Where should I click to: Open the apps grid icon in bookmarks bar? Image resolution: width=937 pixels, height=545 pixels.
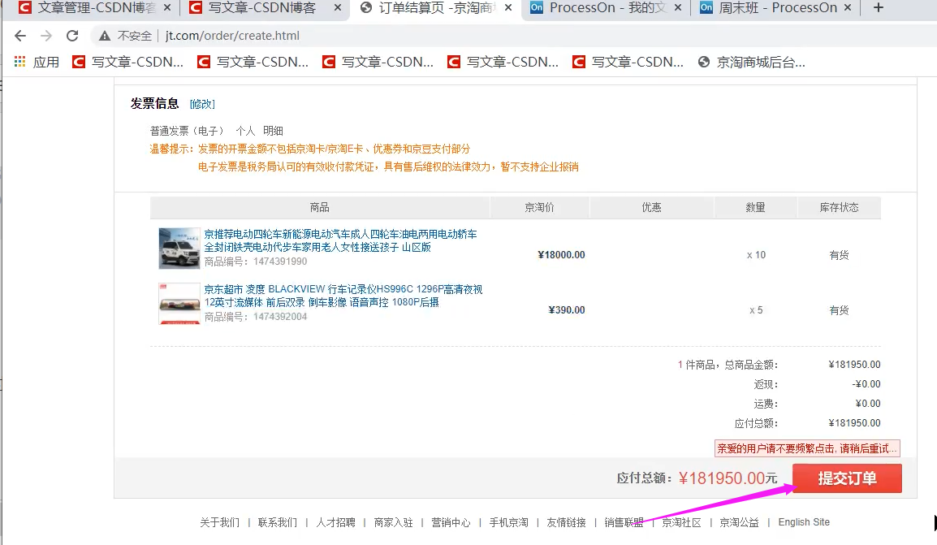(19, 62)
